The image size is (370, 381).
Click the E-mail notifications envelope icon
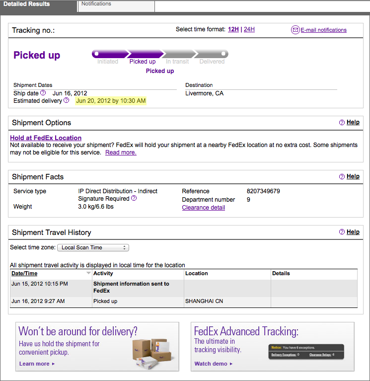tap(295, 30)
